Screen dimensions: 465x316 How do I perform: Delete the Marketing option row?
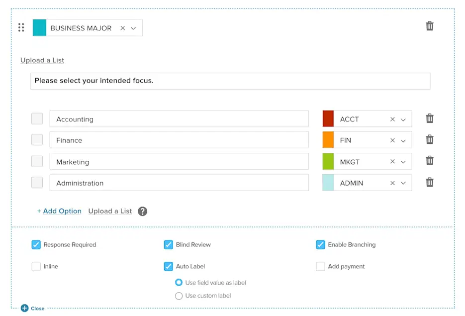tap(429, 161)
